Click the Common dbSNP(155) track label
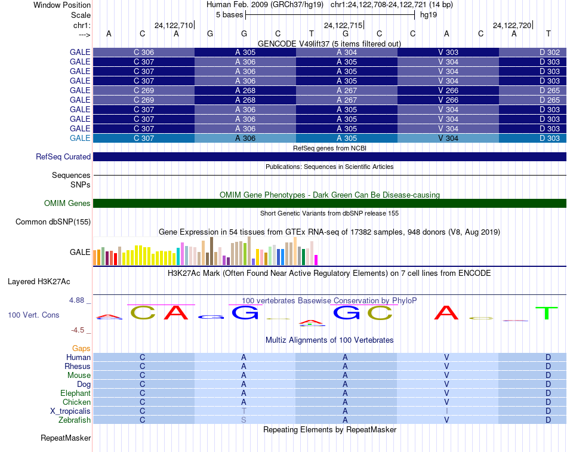Screen dimensions: 567x452 tap(53, 222)
